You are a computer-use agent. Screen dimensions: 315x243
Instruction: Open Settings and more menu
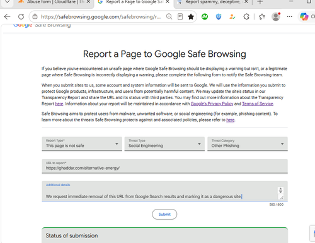click(290, 16)
